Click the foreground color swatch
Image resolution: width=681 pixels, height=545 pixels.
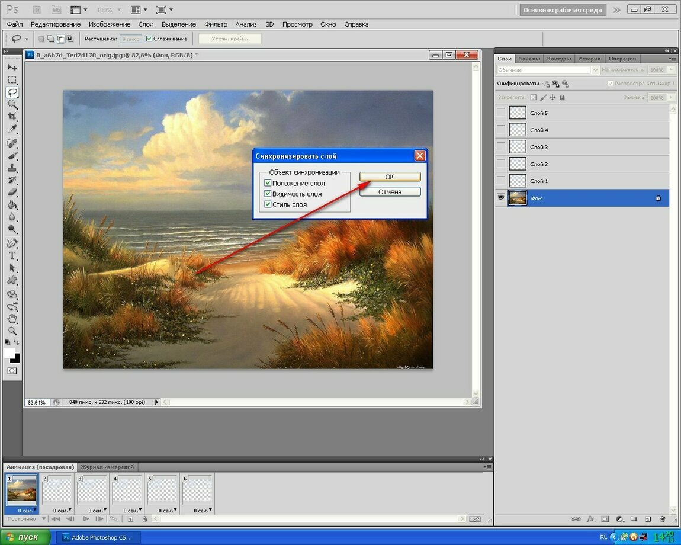coord(9,353)
